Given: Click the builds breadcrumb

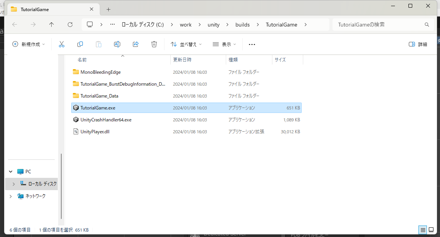Looking at the screenshot, I should [x=242, y=25].
